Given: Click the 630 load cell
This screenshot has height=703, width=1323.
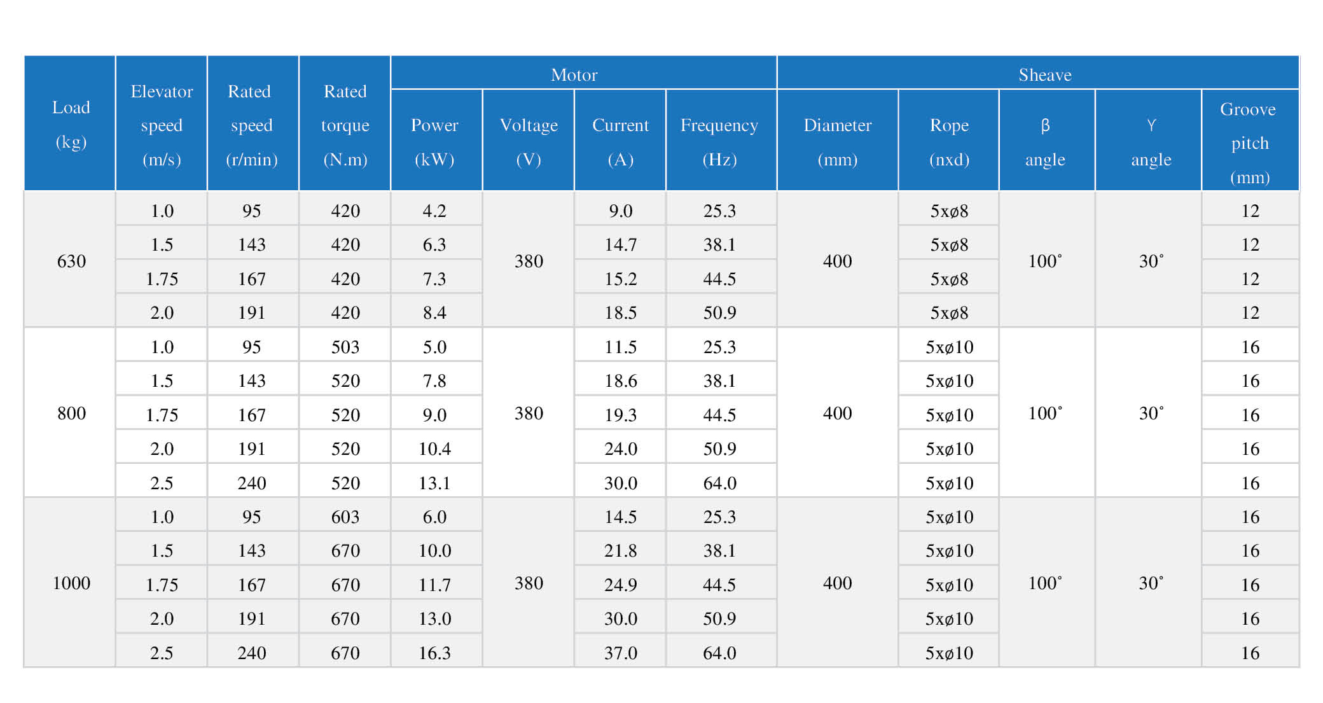Looking at the screenshot, I should 70,260.
